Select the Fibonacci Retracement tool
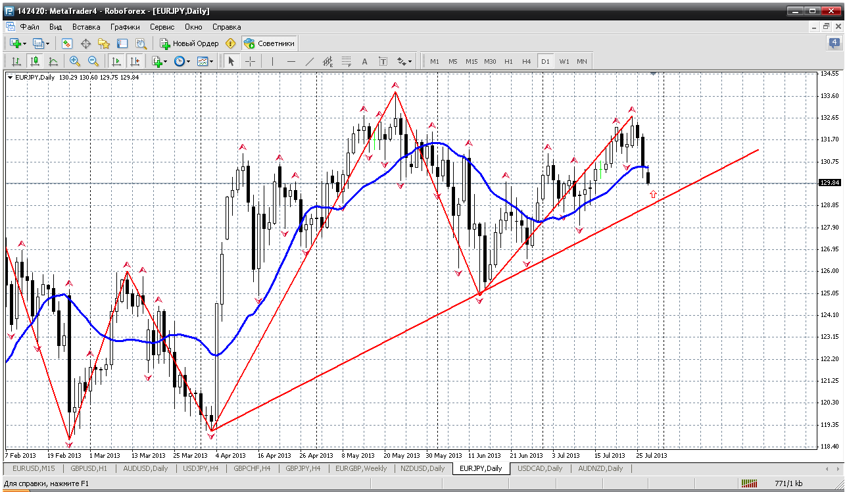The height and width of the screenshot is (492, 847). click(x=347, y=61)
